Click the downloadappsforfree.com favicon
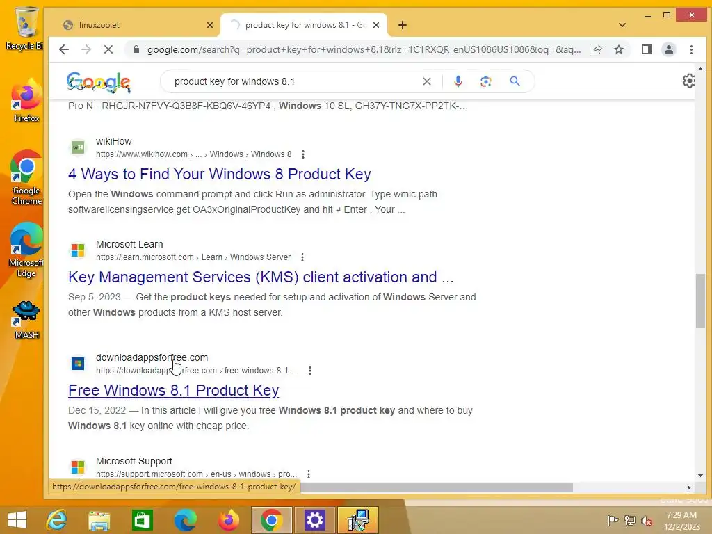The width and height of the screenshot is (712, 534). coord(78,363)
